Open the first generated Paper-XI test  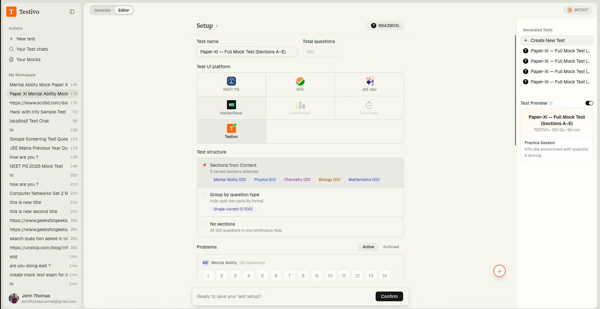pos(557,51)
